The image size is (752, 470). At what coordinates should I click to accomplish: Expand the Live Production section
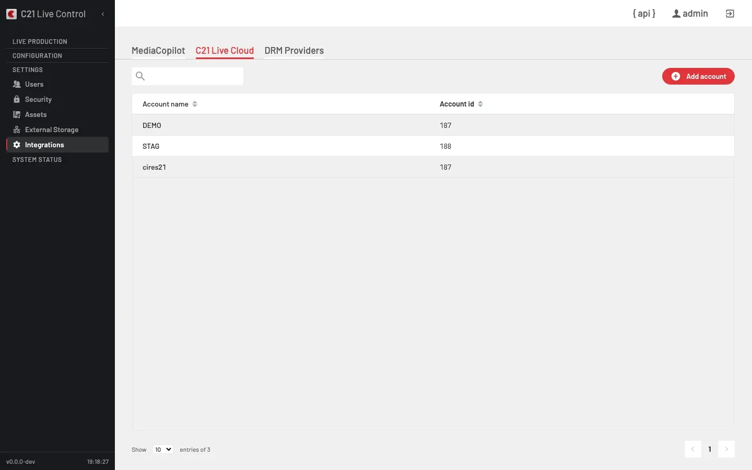coord(40,42)
